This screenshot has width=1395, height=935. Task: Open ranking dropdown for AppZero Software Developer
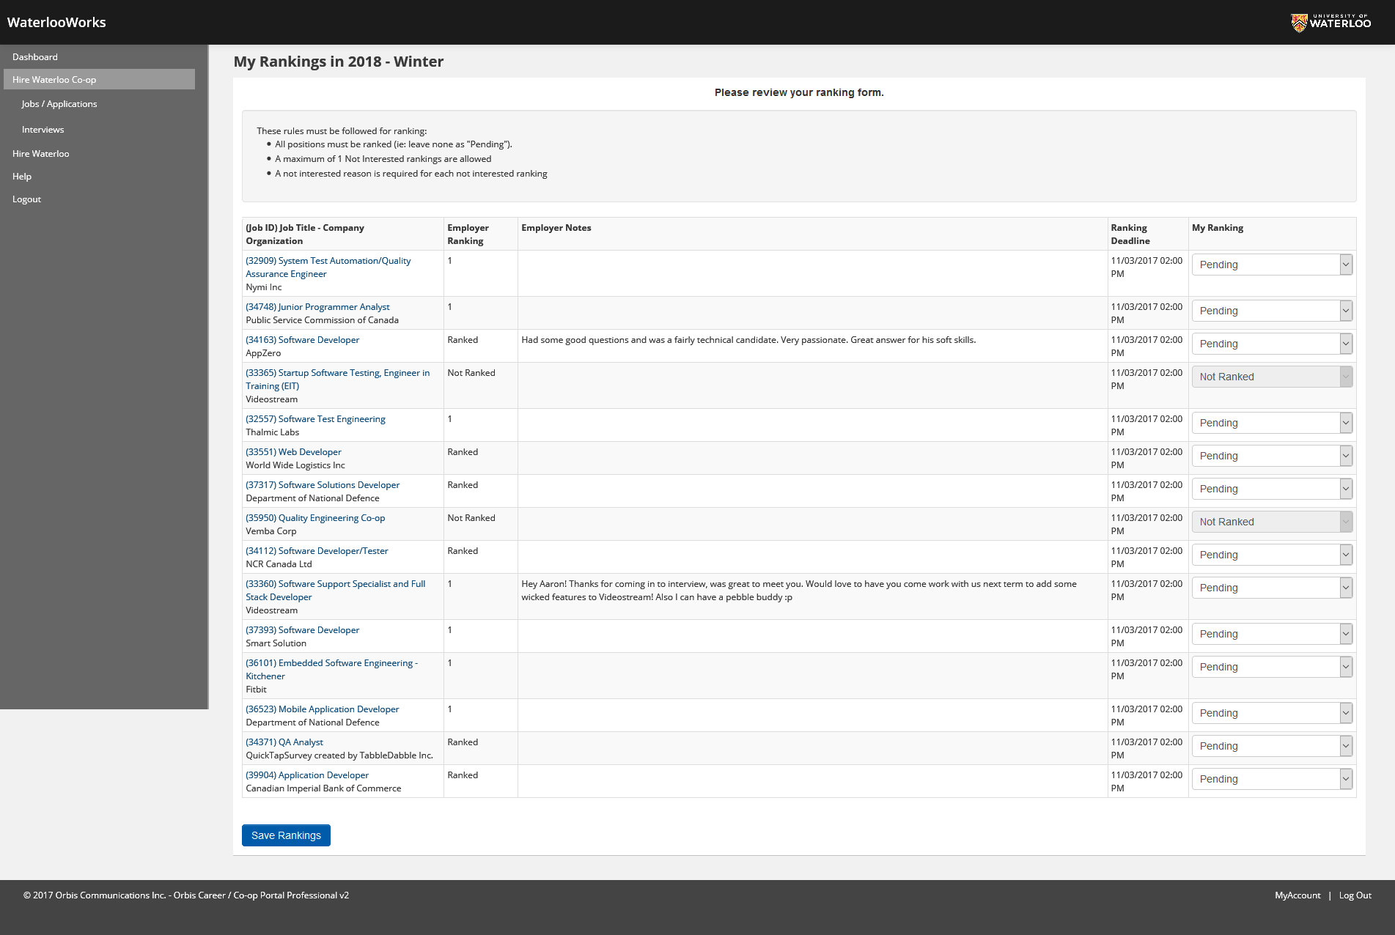coord(1272,344)
